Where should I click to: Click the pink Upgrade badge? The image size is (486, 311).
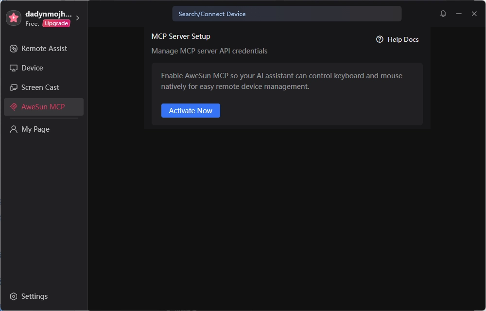pos(56,23)
